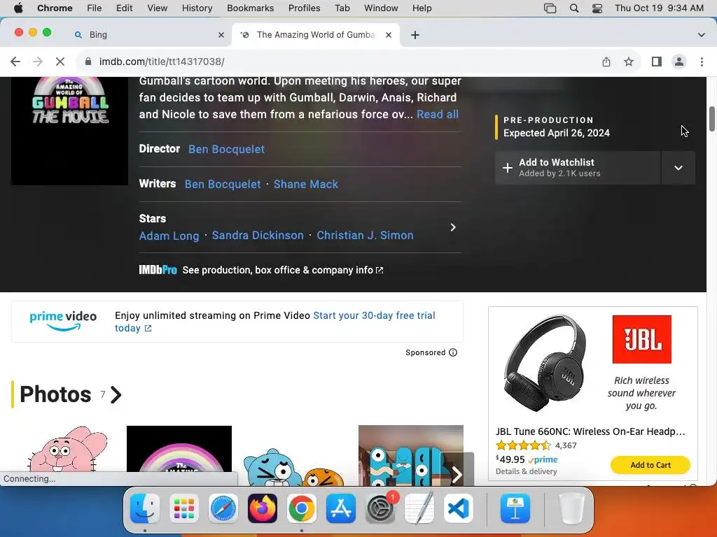717x537 pixels.
Task: Open Finder in the dock
Action: tap(145, 508)
